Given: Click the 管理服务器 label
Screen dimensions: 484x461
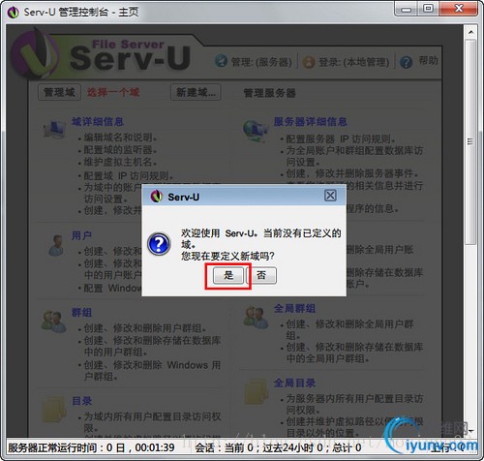Looking at the screenshot, I should pos(270,93).
